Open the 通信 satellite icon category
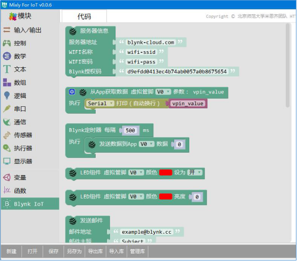This screenshot has height=261, width=297. [x=7, y=122]
